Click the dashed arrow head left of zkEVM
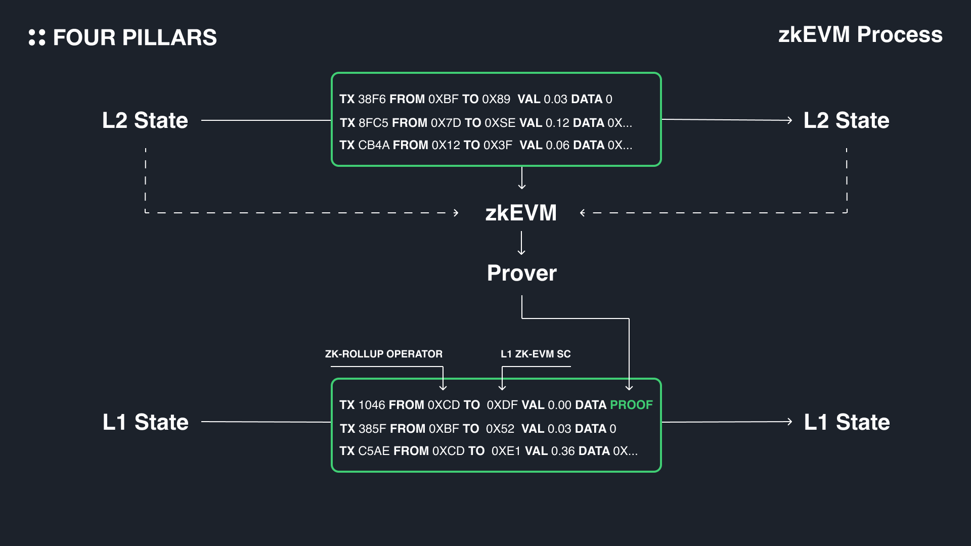The image size is (971, 546). 456,213
